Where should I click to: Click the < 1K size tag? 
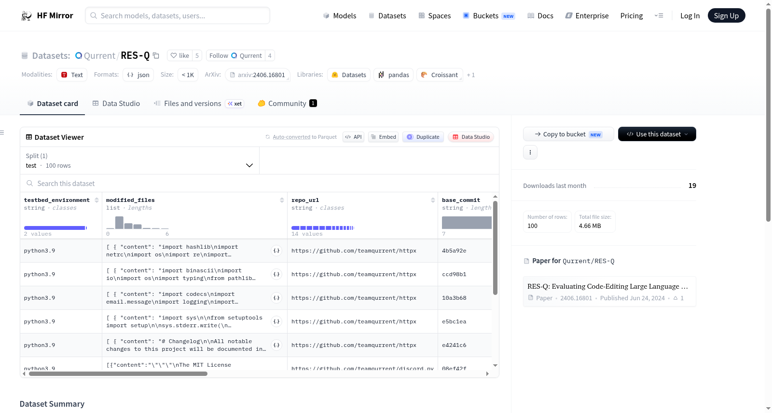click(188, 75)
